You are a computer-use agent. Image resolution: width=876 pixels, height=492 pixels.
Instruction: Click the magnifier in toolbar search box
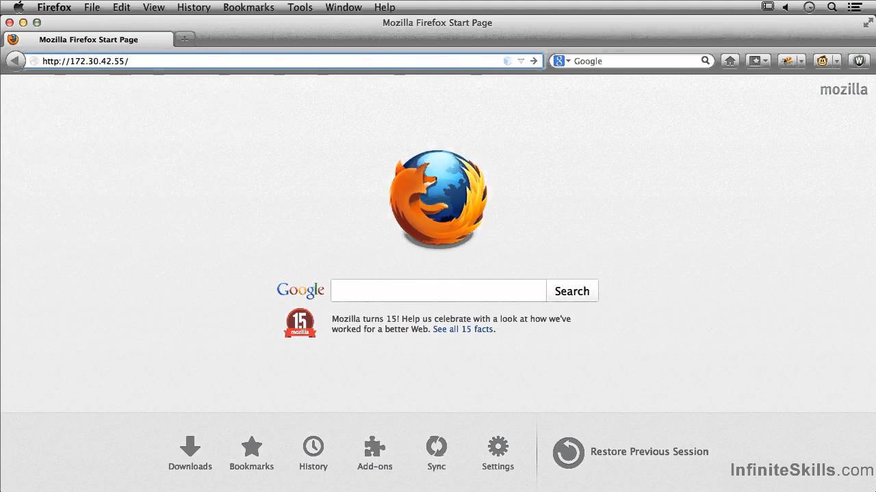click(x=706, y=61)
